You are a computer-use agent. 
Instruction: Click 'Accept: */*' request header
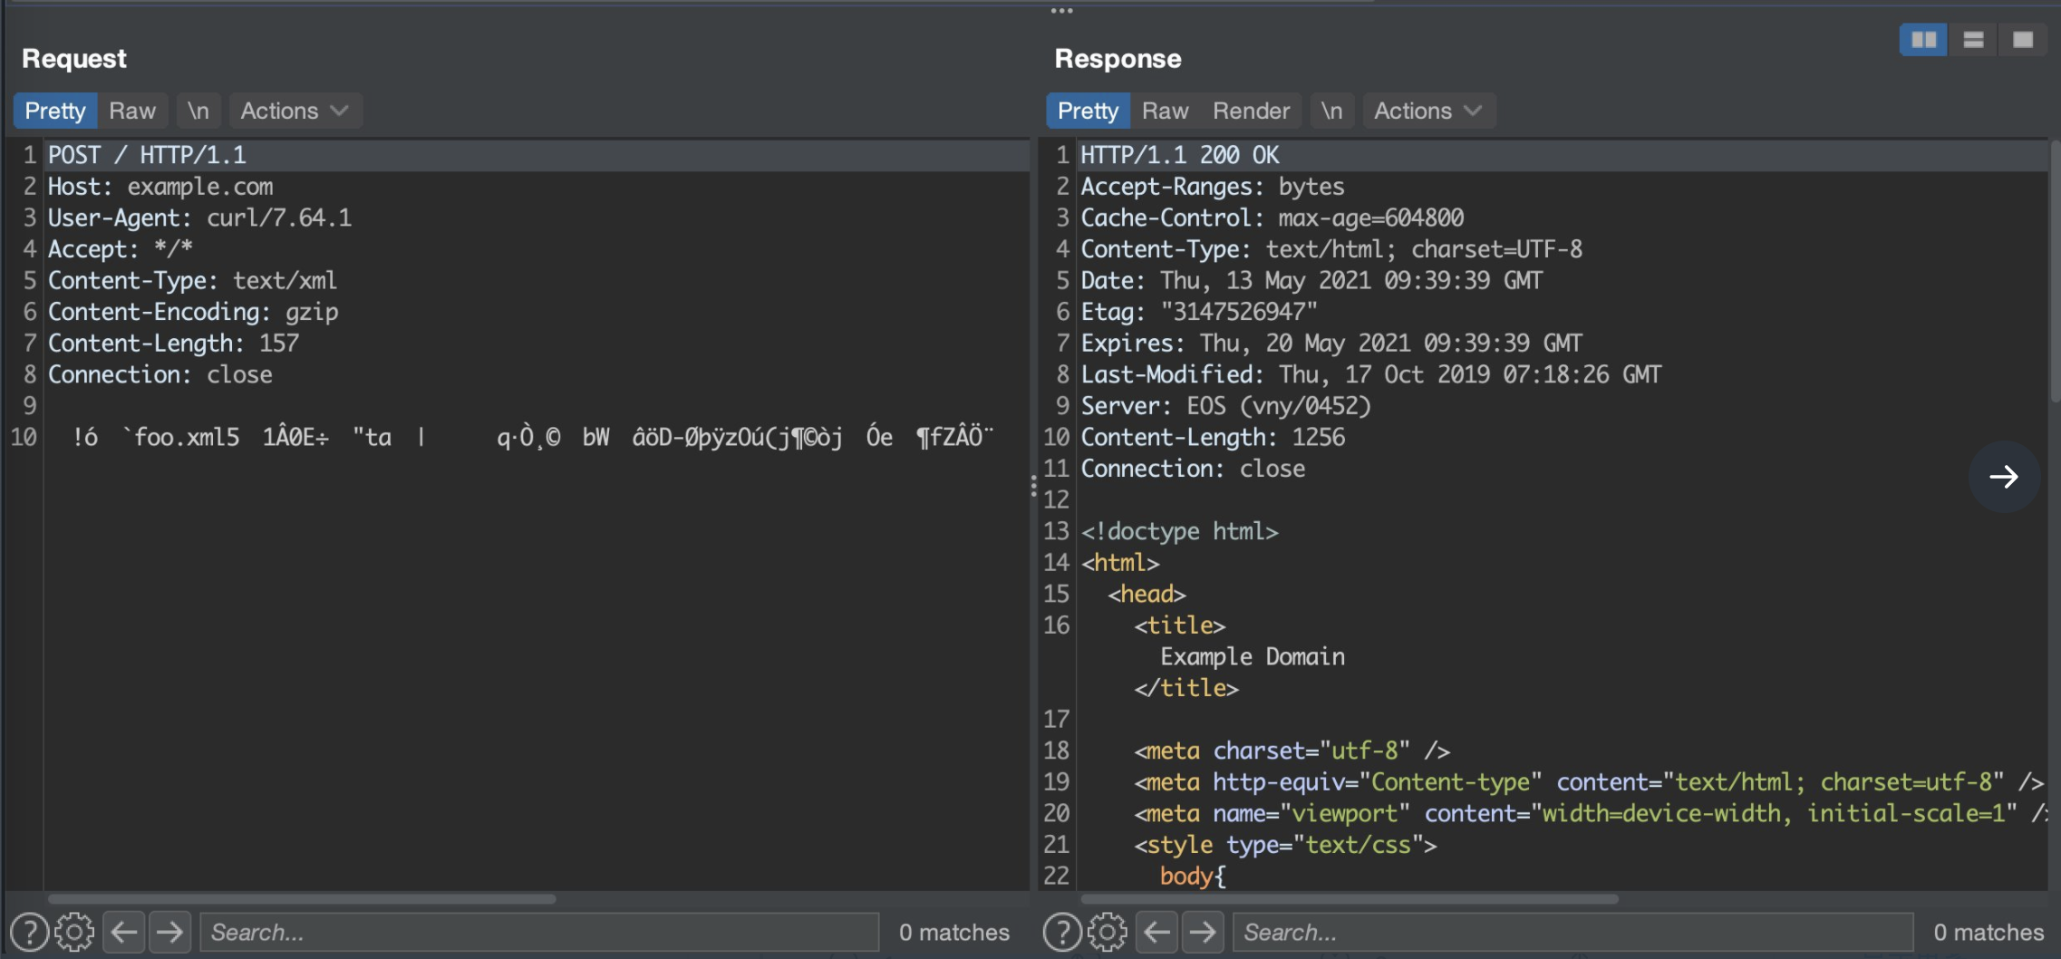(120, 249)
